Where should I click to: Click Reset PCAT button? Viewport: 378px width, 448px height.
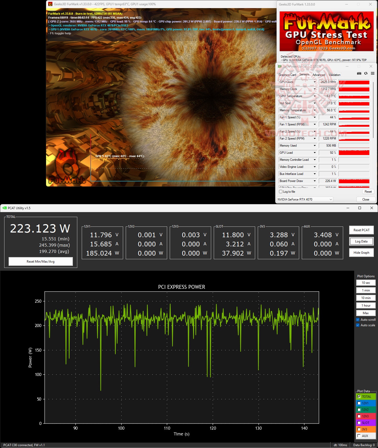(x=361, y=230)
